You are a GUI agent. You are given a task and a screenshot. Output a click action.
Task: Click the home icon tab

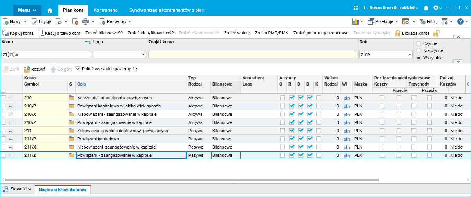click(x=50, y=9)
